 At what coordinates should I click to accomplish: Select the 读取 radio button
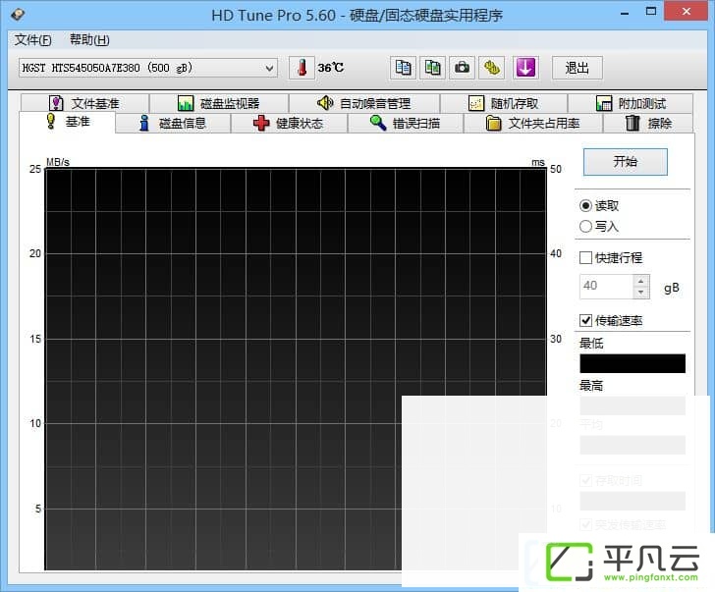pos(599,205)
